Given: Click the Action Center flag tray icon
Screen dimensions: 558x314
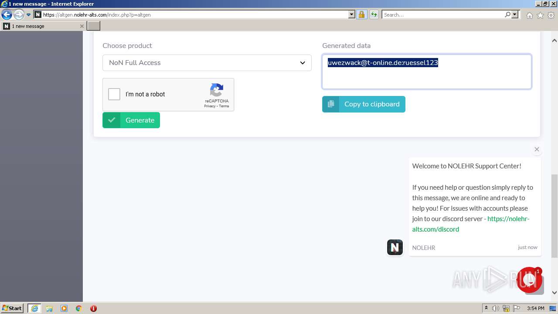Looking at the screenshot, I should (x=516, y=308).
